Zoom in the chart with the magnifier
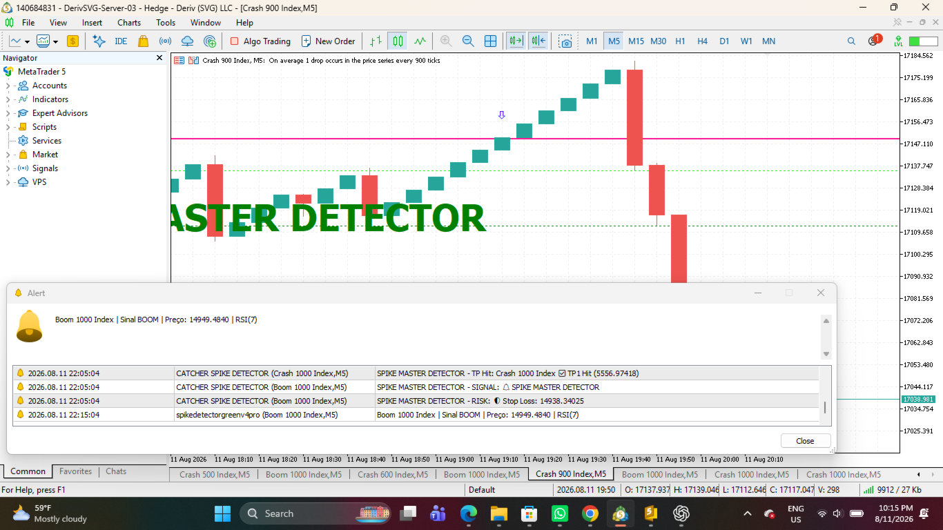Screen dimensions: 943x530 pyautogui.click(x=446, y=41)
